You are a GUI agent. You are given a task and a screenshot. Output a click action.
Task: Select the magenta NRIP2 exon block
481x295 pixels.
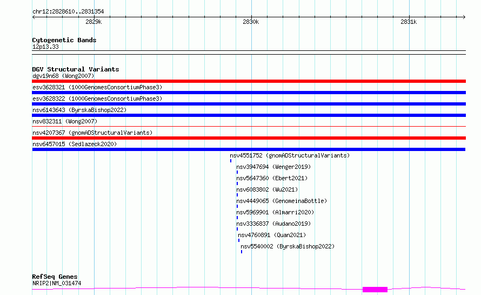pos(375,290)
